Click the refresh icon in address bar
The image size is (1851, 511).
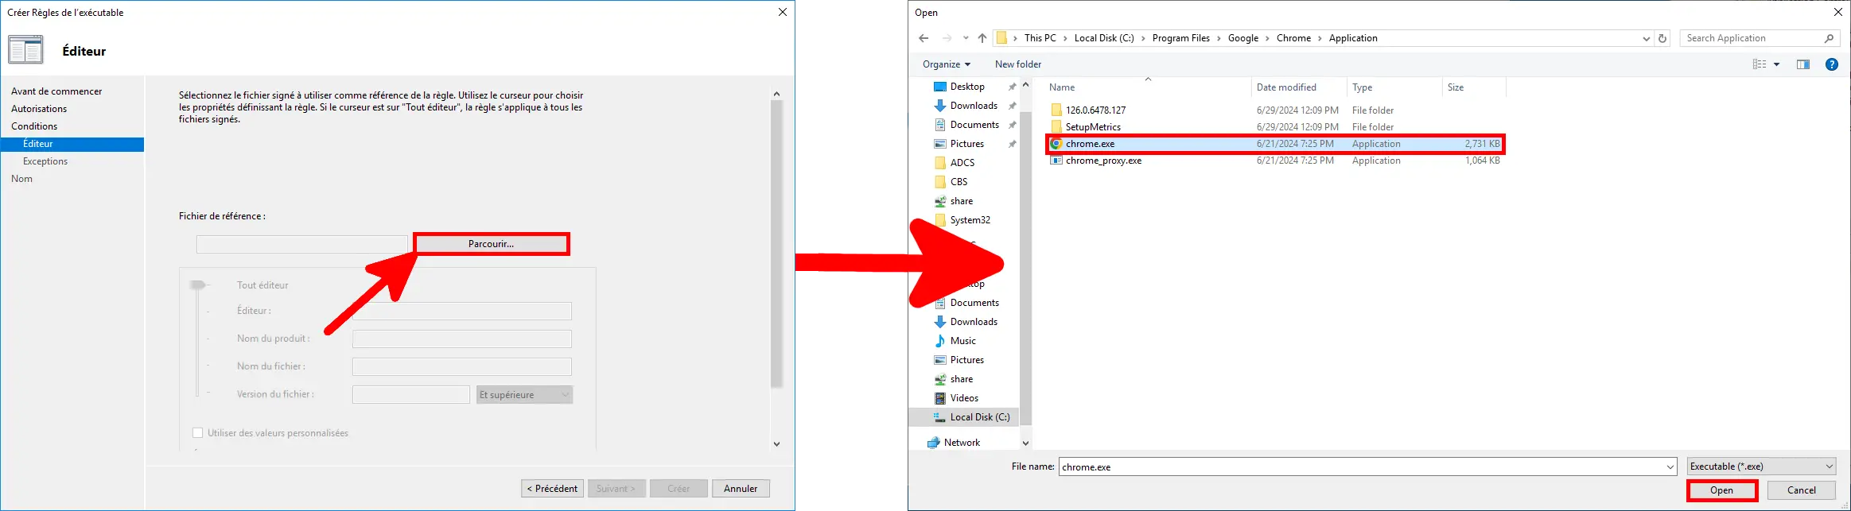(1662, 38)
